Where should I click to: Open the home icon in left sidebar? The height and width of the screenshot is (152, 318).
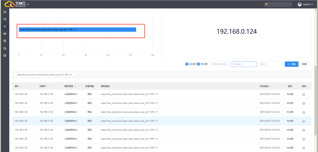pyautogui.click(x=5, y=12)
